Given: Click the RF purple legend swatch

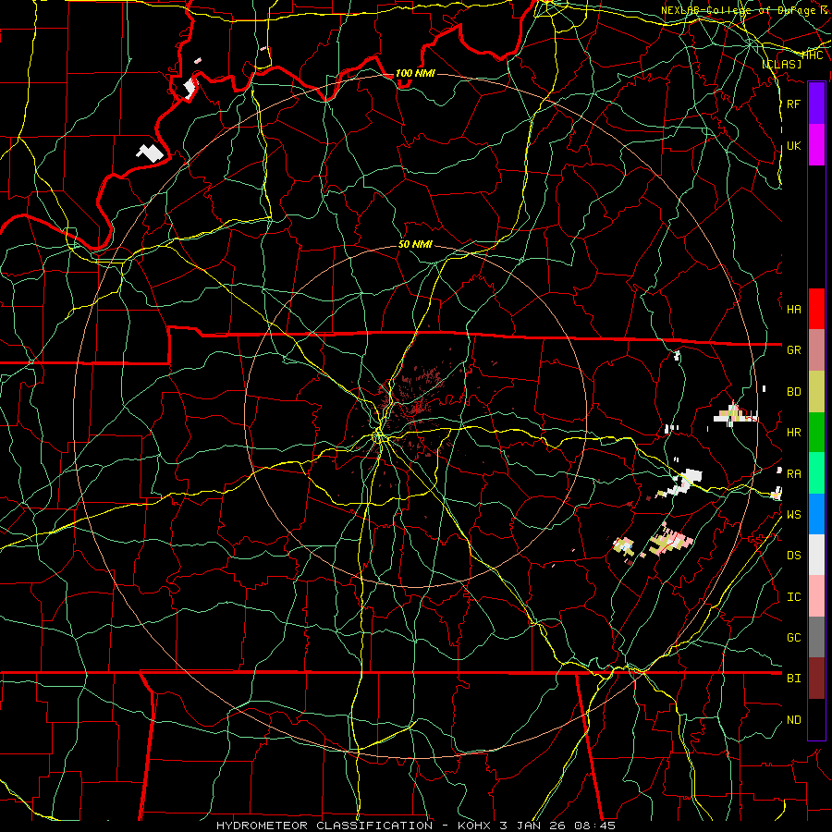Looking at the screenshot, I should [x=816, y=104].
